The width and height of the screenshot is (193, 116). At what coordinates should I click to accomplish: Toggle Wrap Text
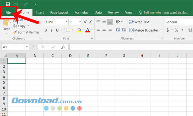pyautogui.click(x=139, y=22)
